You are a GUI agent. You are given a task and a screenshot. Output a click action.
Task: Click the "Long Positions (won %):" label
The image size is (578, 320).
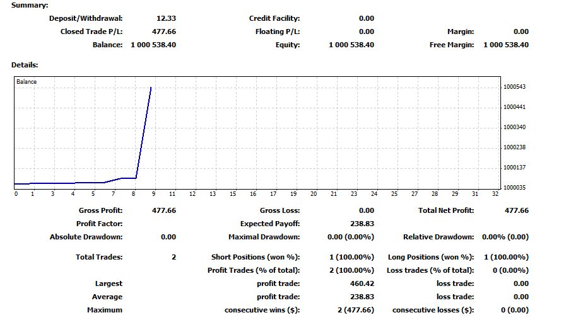pos(431,257)
